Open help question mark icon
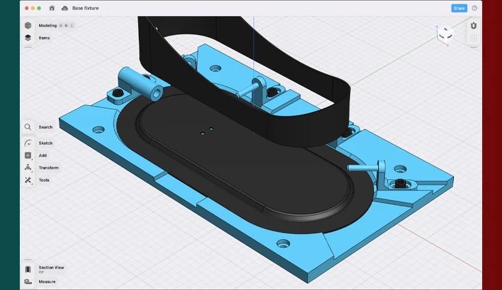Screen dimensions: 502x290 [x=474, y=8]
